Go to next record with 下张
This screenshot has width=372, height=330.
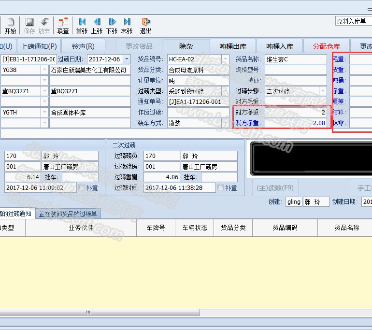(112, 26)
